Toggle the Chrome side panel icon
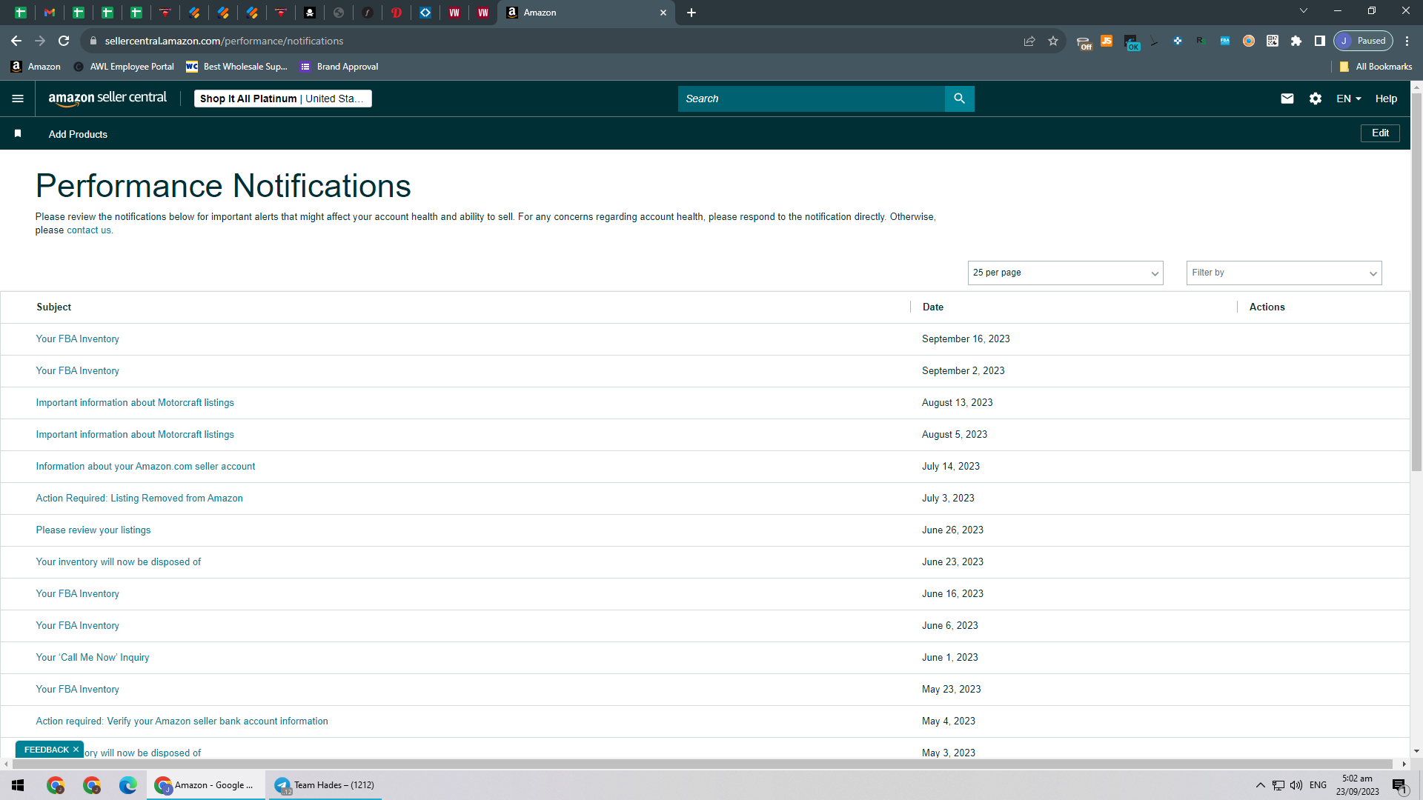1423x800 pixels. pyautogui.click(x=1320, y=41)
